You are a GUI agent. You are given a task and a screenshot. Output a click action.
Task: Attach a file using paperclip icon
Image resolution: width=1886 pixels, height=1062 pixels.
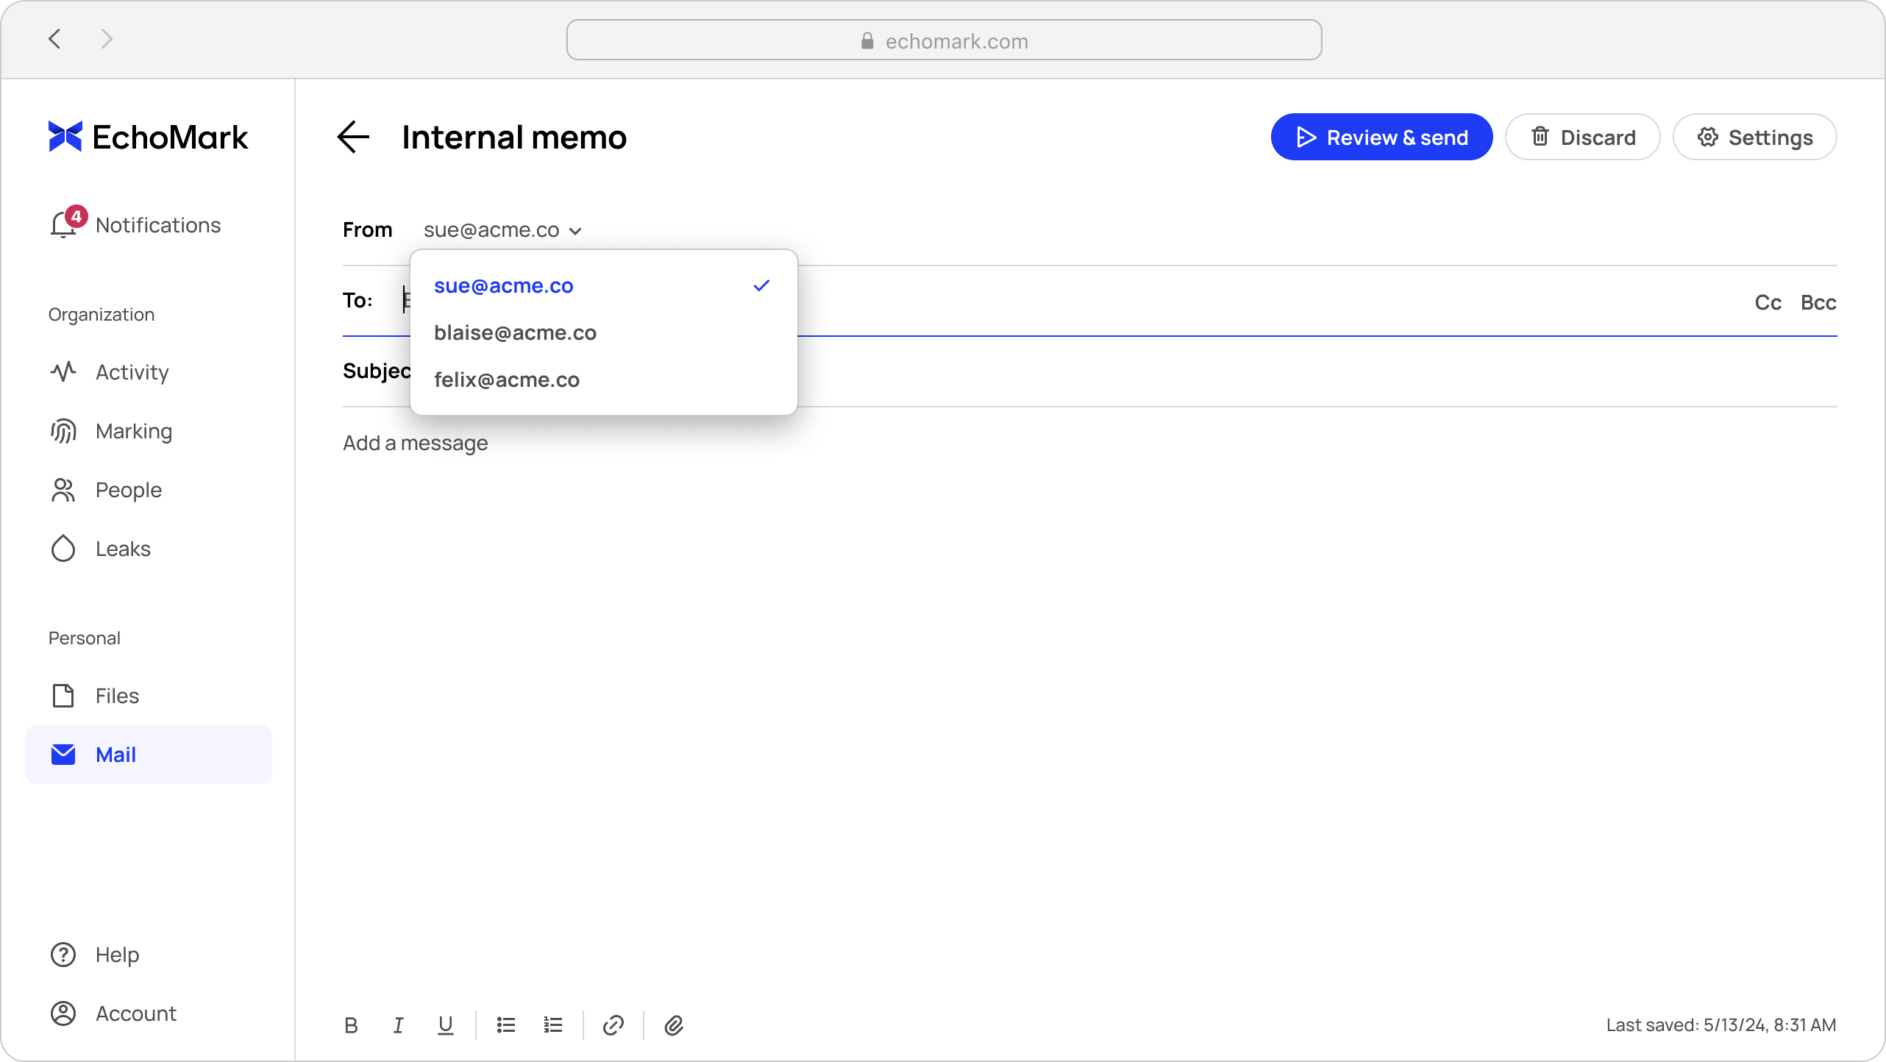click(674, 1025)
